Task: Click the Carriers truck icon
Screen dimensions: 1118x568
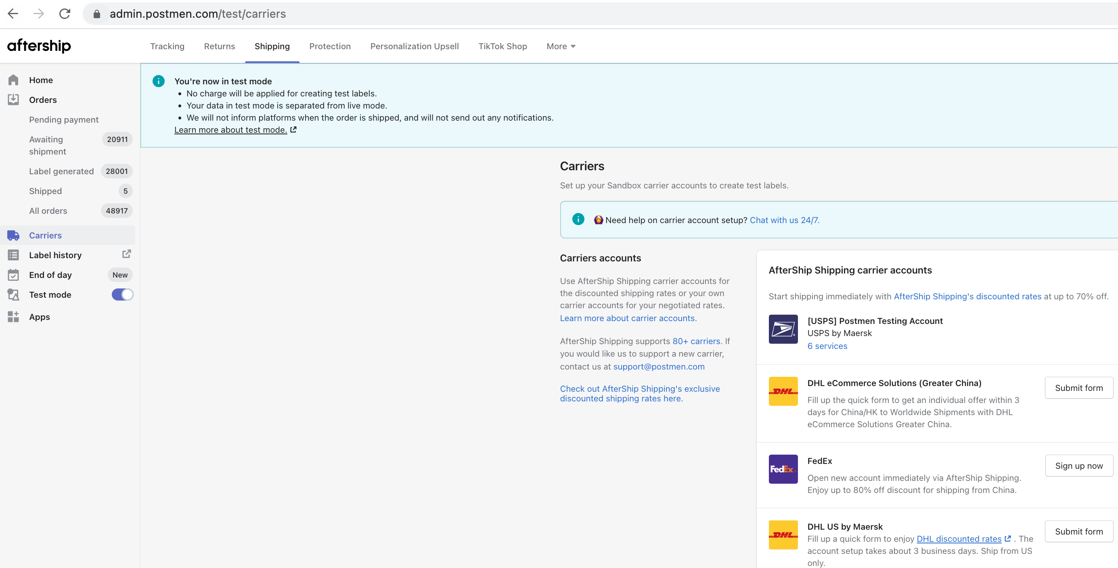Action: click(x=13, y=235)
